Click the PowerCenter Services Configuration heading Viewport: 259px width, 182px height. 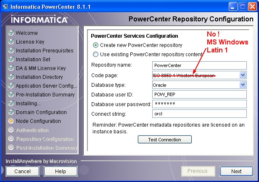pos(135,36)
